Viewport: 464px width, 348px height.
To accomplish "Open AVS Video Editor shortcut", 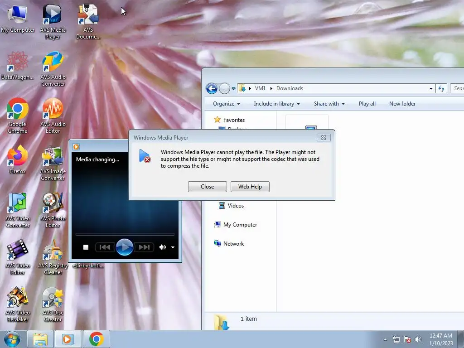I will (x=18, y=257).
